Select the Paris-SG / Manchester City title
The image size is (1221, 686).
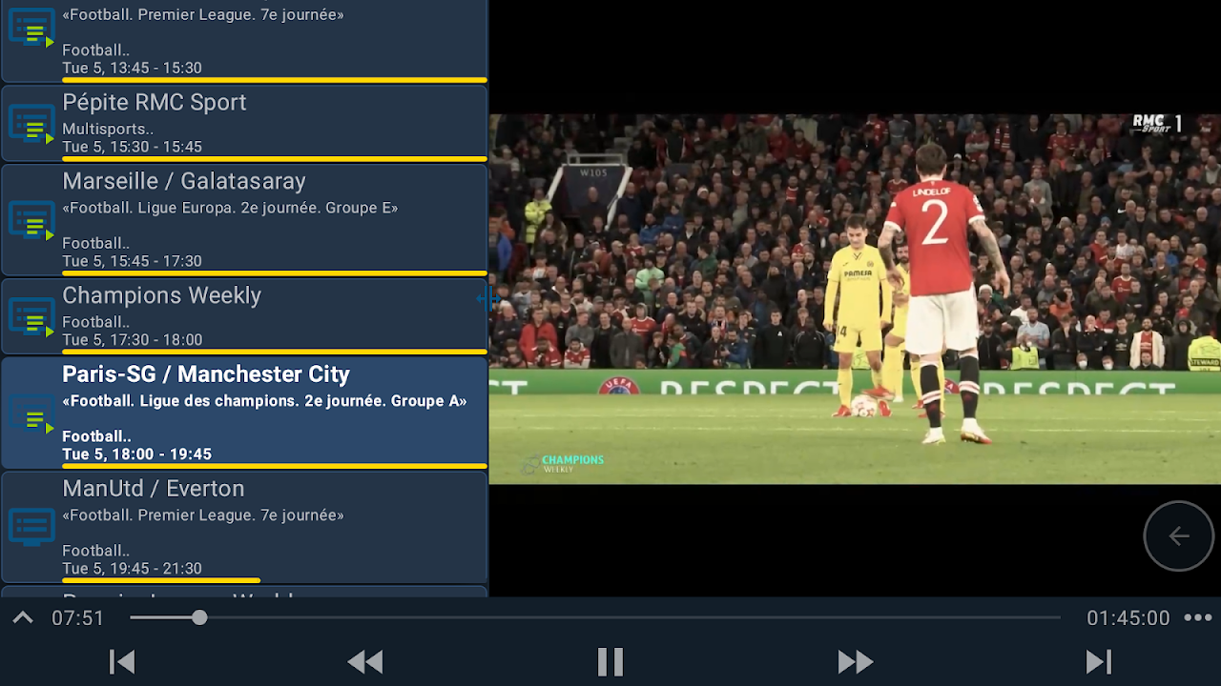click(x=206, y=374)
